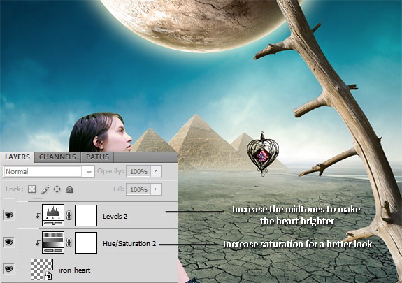The height and width of the screenshot is (283, 402).
Task: Expand the Fill slider arrow
Action: point(156,189)
